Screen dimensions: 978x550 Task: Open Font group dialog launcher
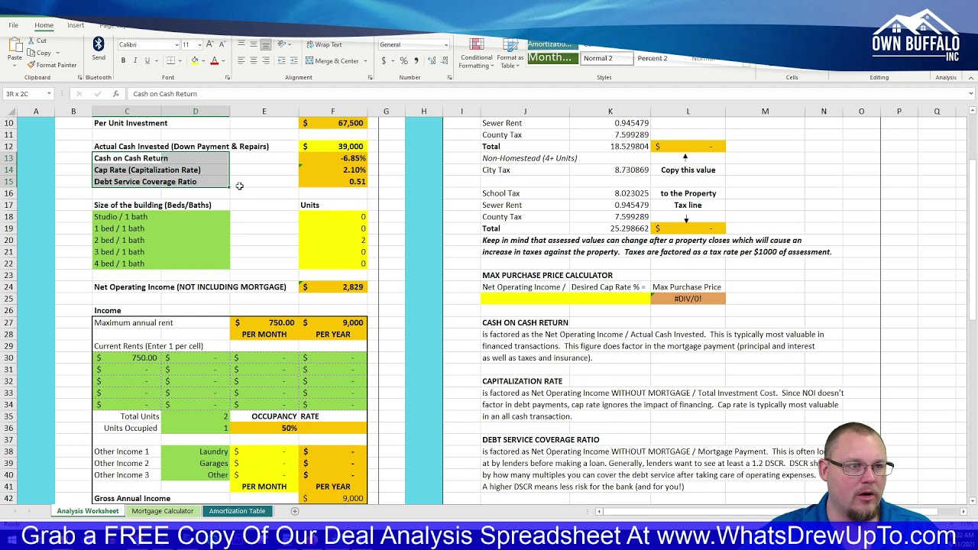coord(228,77)
